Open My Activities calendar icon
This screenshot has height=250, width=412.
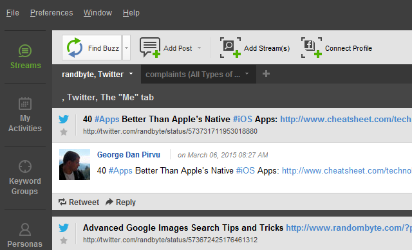click(x=25, y=103)
